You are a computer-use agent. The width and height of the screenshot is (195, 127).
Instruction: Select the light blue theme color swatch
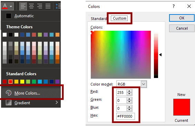[x=28, y=35]
